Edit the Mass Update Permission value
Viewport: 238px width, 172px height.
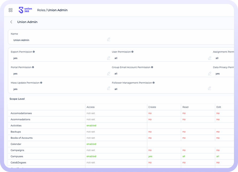109,88
